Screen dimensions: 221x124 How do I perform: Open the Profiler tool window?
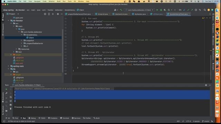coord(87,118)
